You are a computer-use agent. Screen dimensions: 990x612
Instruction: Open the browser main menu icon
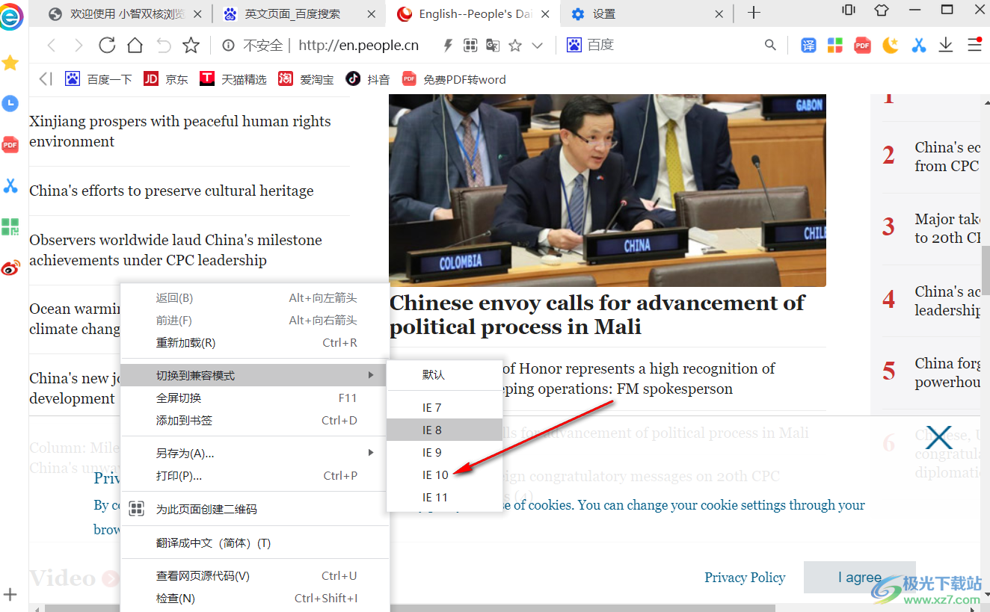click(974, 45)
